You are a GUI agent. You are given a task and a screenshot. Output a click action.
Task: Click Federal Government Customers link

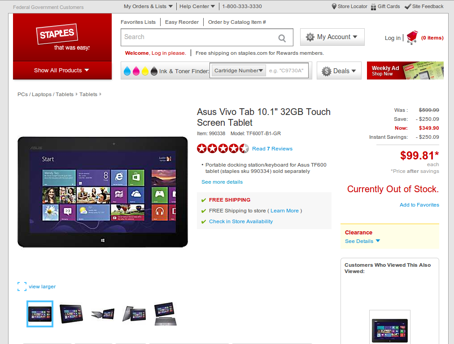48,7
